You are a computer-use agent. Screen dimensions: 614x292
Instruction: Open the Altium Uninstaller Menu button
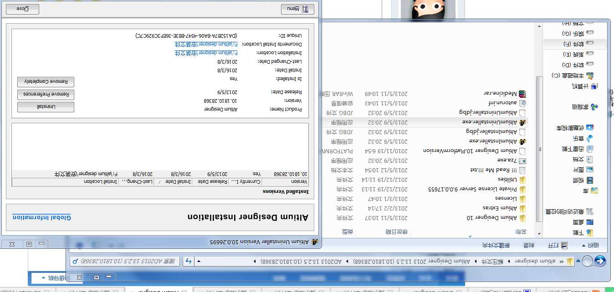point(297,9)
